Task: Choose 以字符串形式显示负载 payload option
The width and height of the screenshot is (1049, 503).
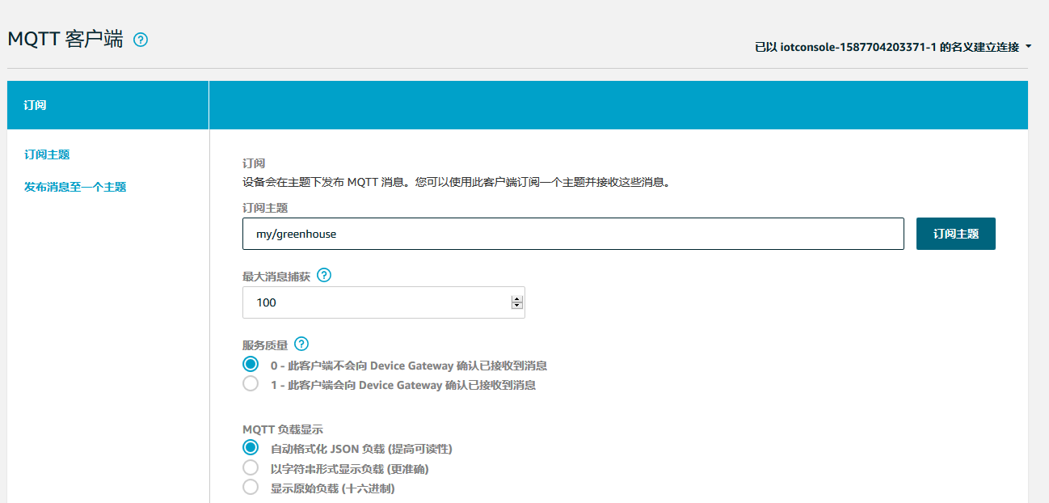Action: point(251,467)
